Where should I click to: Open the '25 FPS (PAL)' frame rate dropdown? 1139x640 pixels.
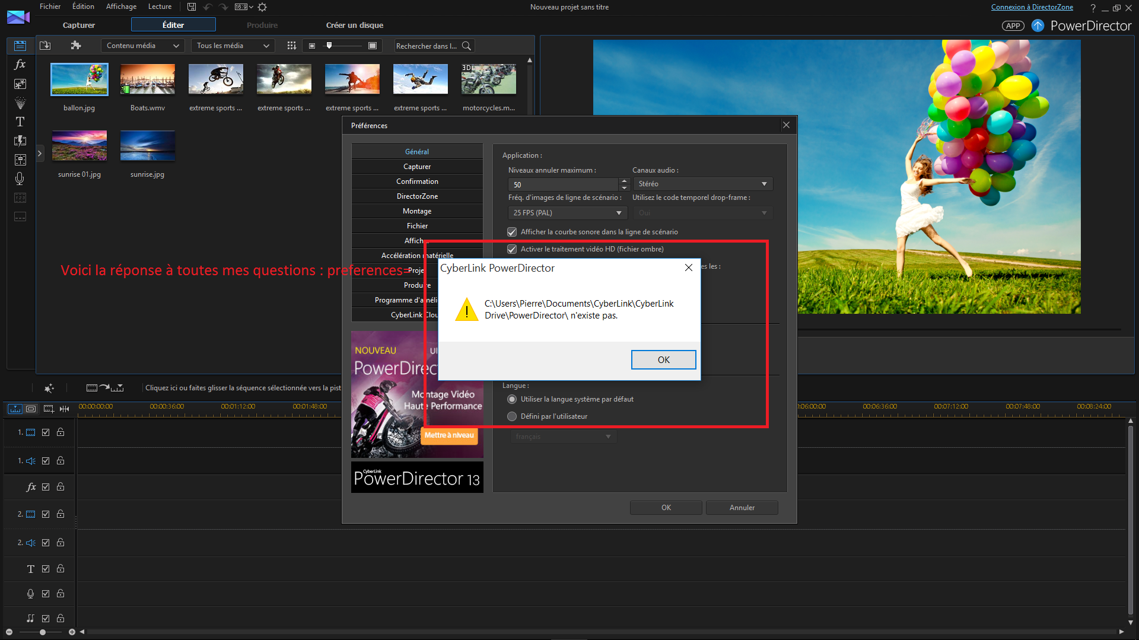[568, 213]
